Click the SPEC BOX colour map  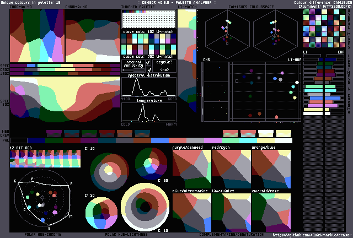click(65, 99)
